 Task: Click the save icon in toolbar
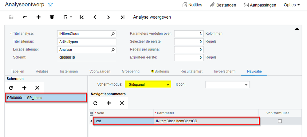coord(11,17)
